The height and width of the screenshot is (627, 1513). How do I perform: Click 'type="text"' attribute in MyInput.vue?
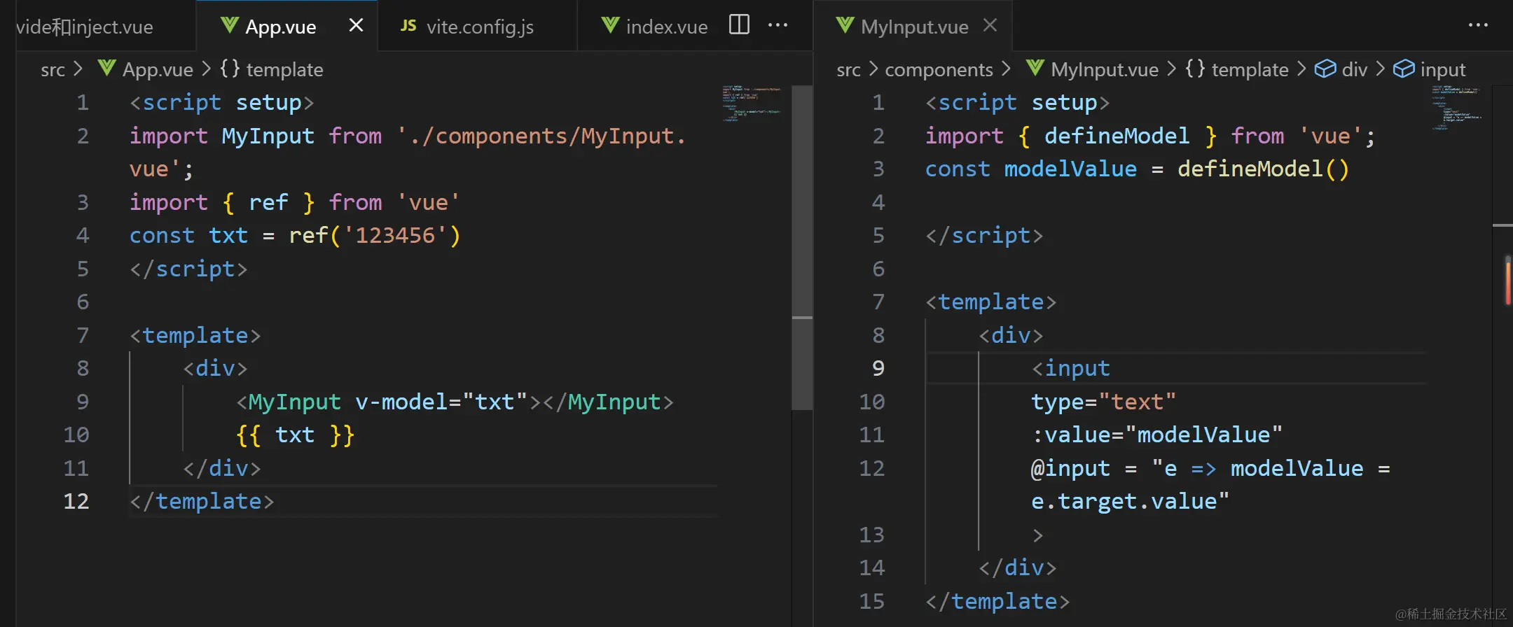[x=1103, y=402]
